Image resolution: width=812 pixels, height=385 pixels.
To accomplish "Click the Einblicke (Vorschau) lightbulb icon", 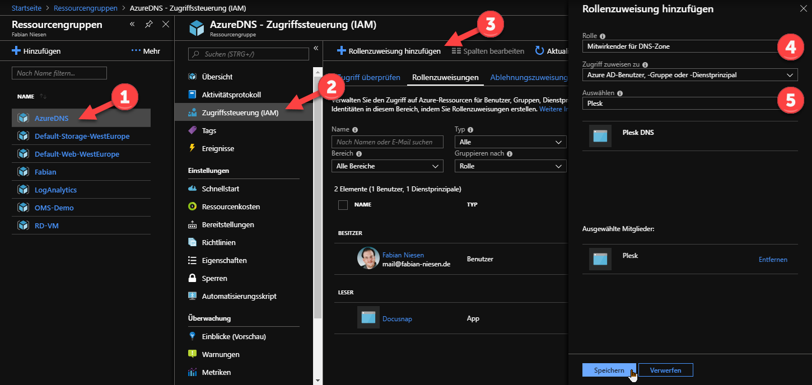I will pos(193,336).
